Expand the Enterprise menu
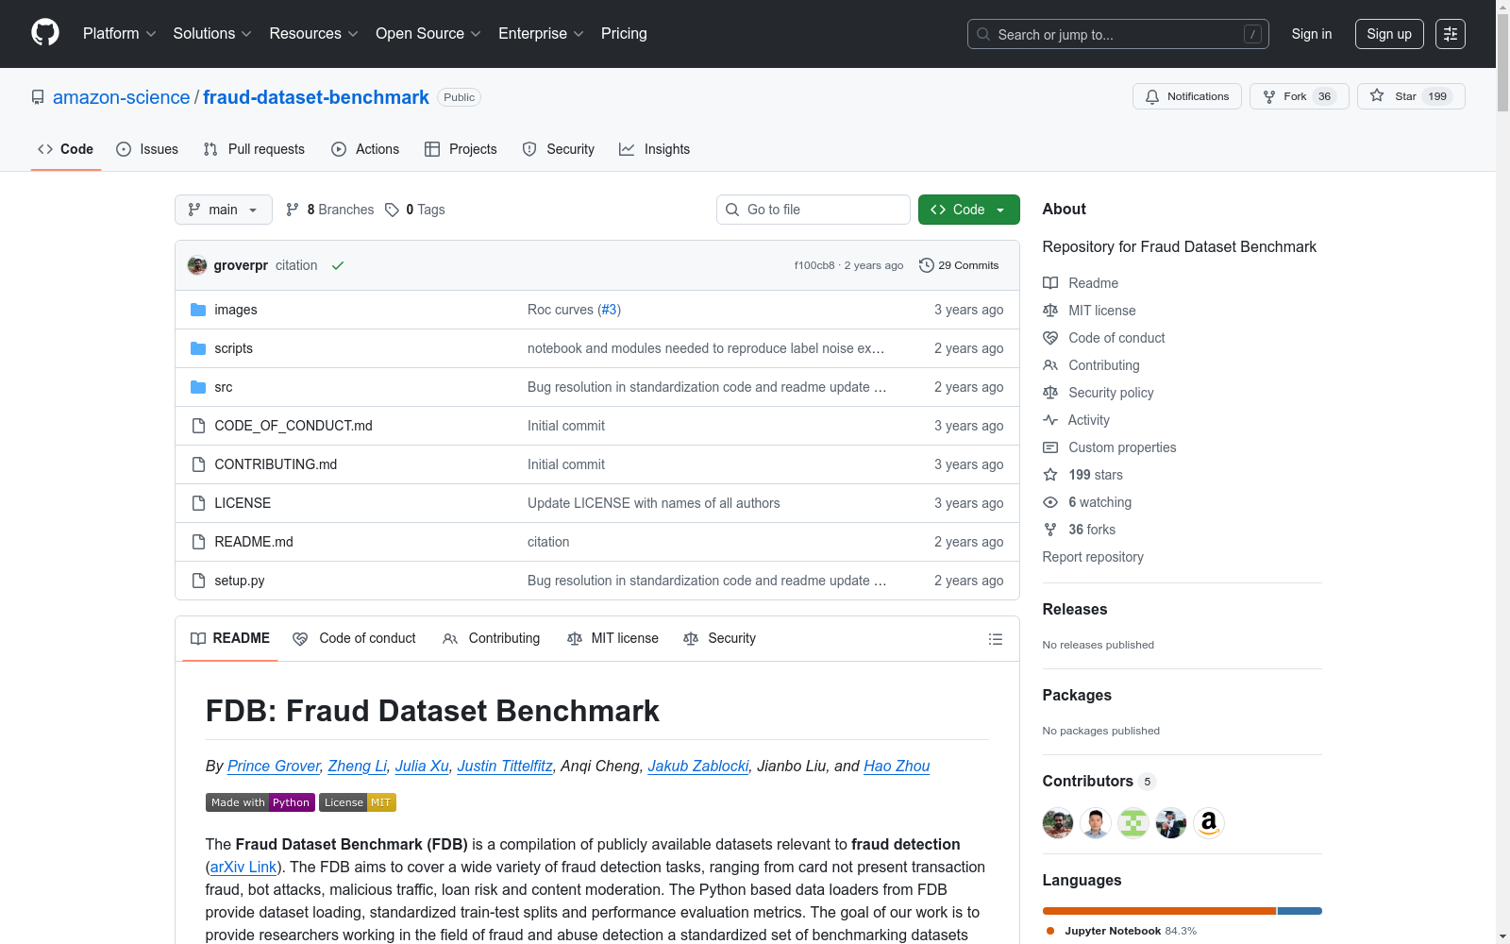This screenshot has height=944, width=1510. click(541, 34)
